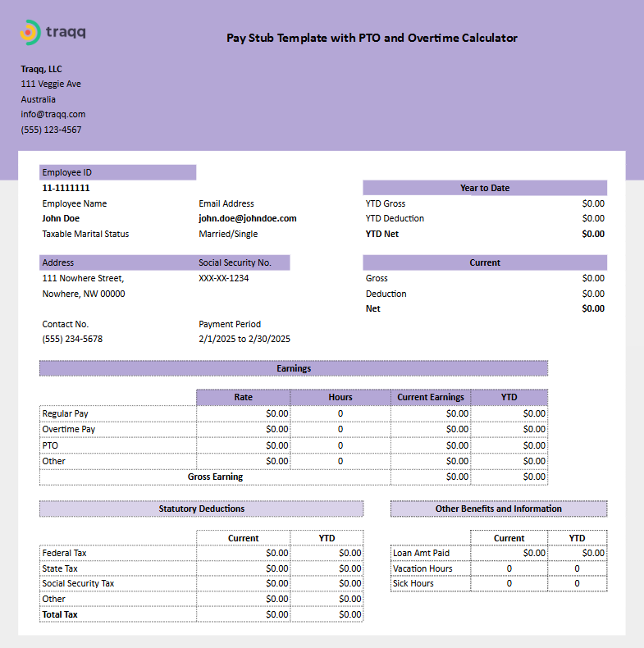Select the Regular Pay rate cell
The image size is (644, 648).
243,413
